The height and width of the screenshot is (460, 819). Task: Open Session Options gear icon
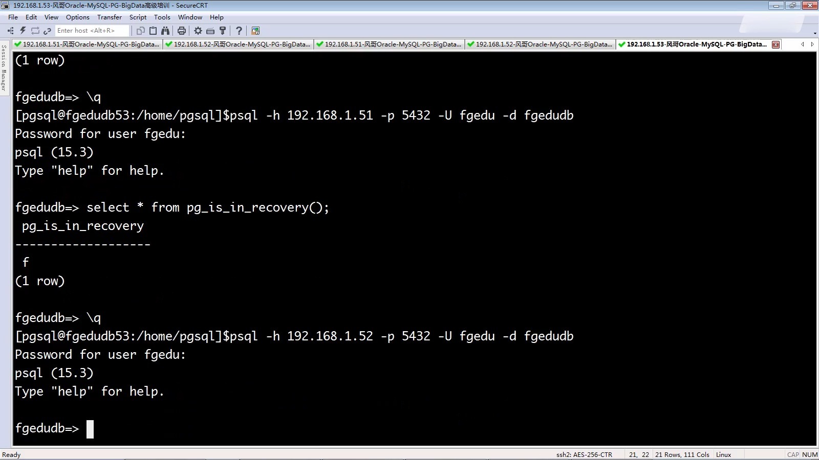pyautogui.click(x=198, y=31)
